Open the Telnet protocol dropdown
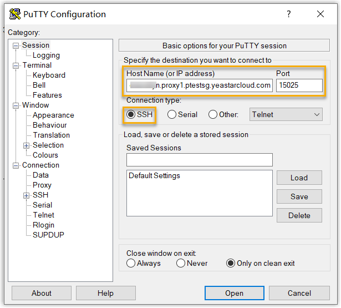The height and width of the screenshot is (308, 341). [x=286, y=114]
